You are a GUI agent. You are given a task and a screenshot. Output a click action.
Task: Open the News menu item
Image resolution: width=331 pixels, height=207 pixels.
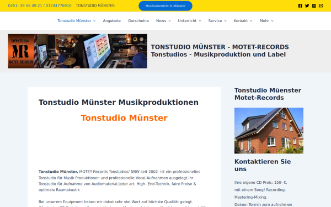pos(161,21)
